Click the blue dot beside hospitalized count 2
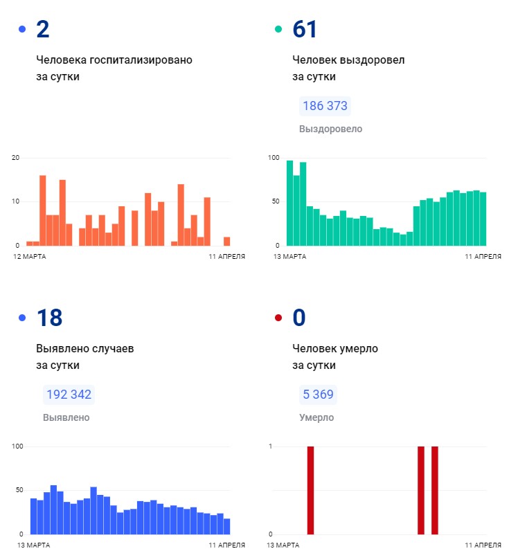Viewport: 518px width, 560px height. click(22, 30)
